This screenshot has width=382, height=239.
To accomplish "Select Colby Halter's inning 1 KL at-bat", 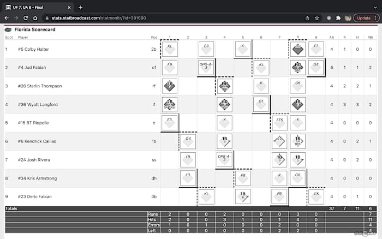I will tap(170, 49).
